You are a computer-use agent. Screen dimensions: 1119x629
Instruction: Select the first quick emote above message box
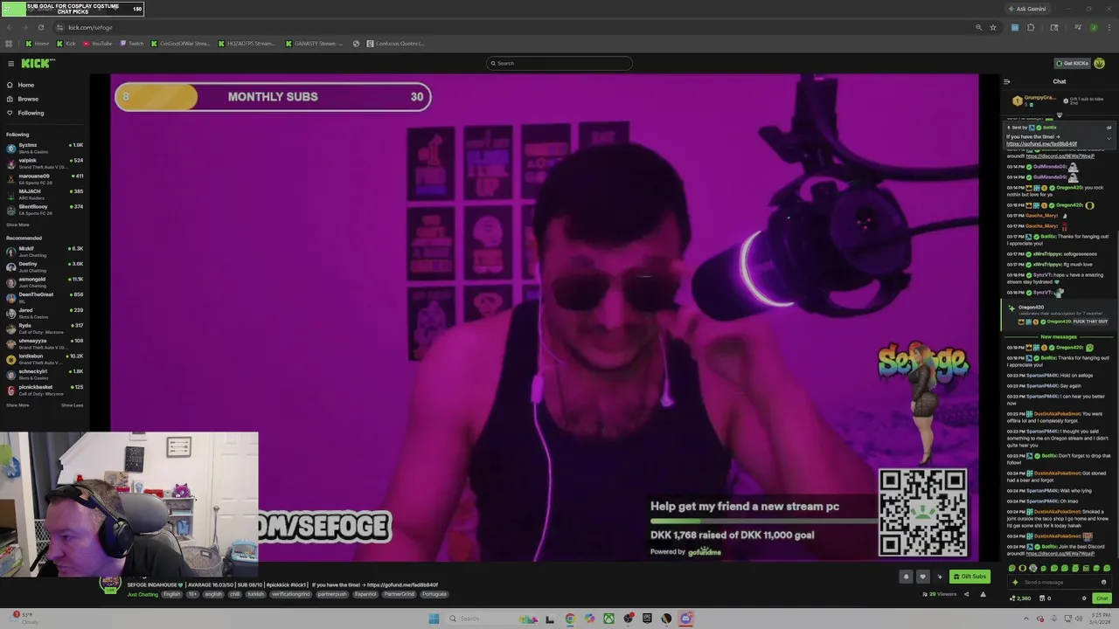point(1012,569)
